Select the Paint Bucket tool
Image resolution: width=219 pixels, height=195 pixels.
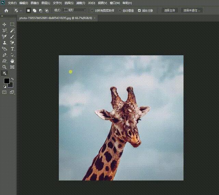pos(4,49)
